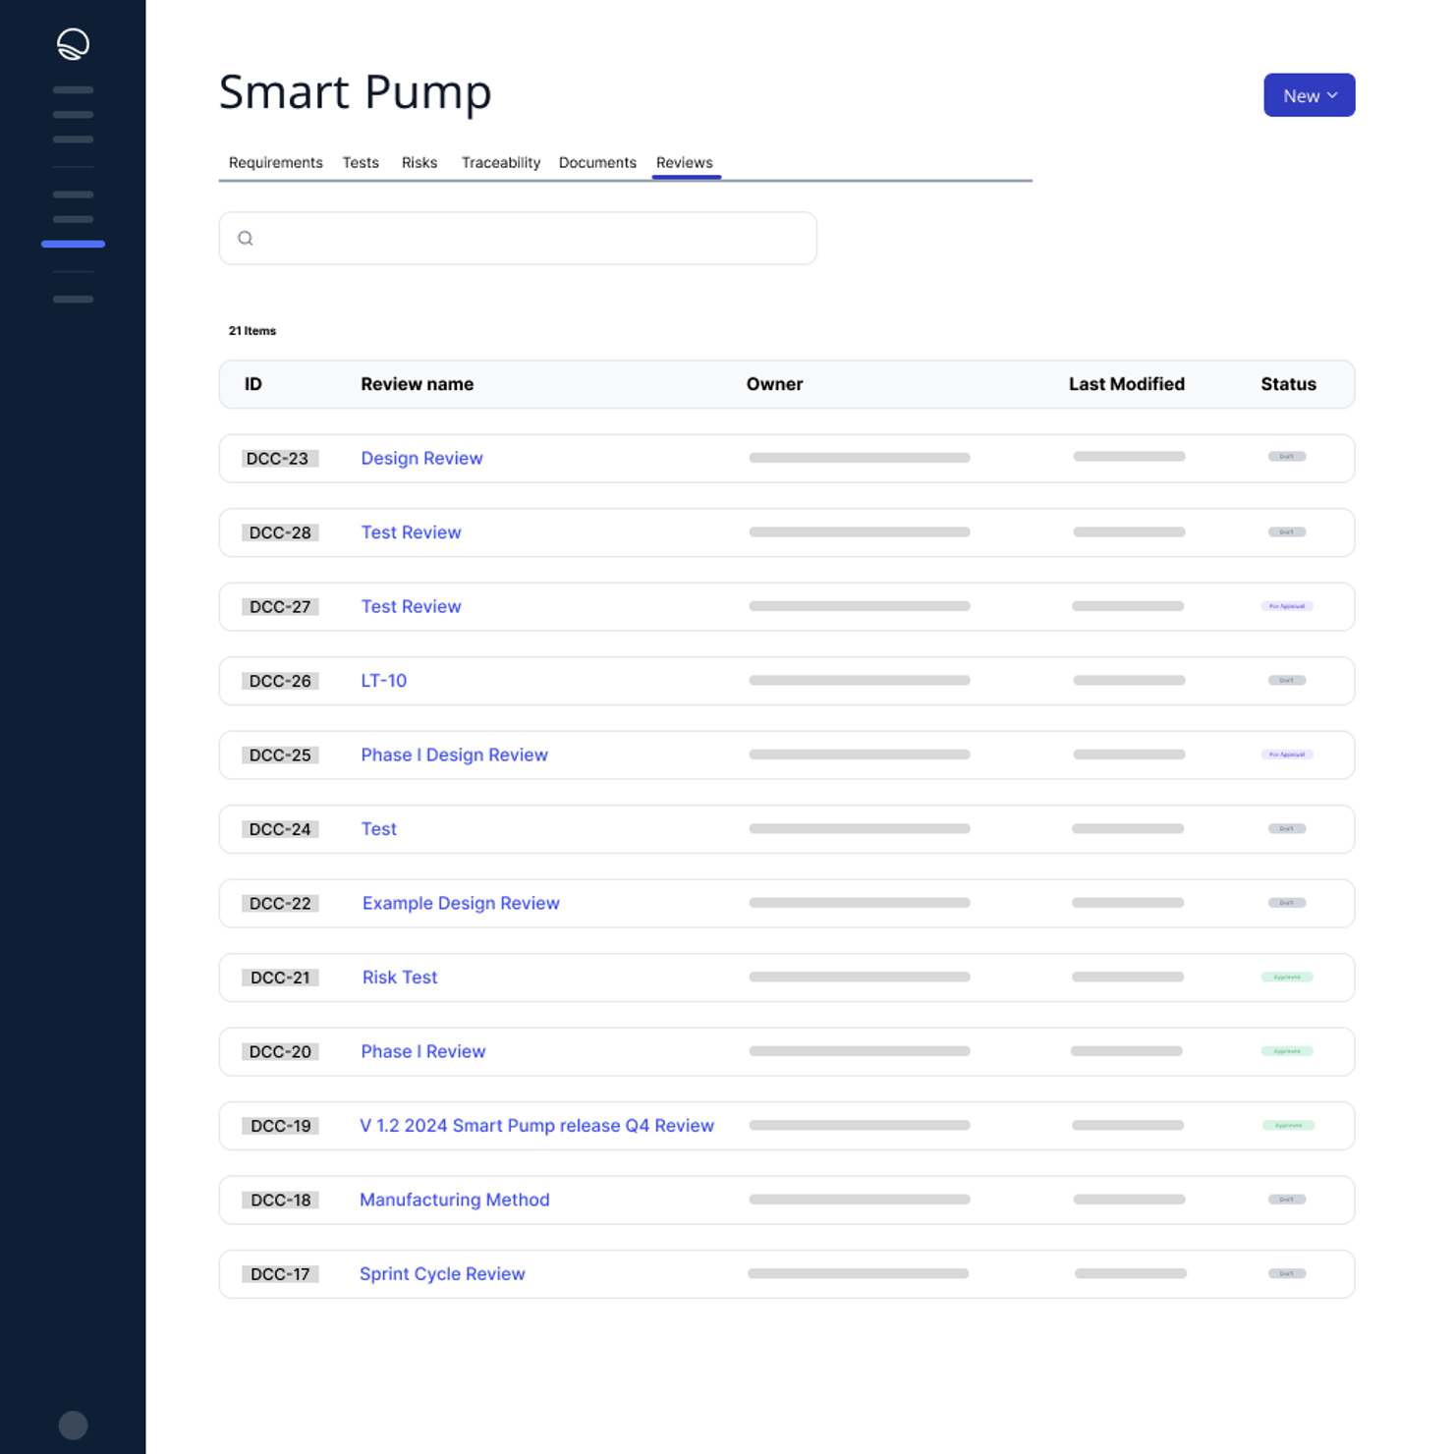
Task: Open the Test review link in row DCC-24
Action: pyautogui.click(x=378, y=829)
